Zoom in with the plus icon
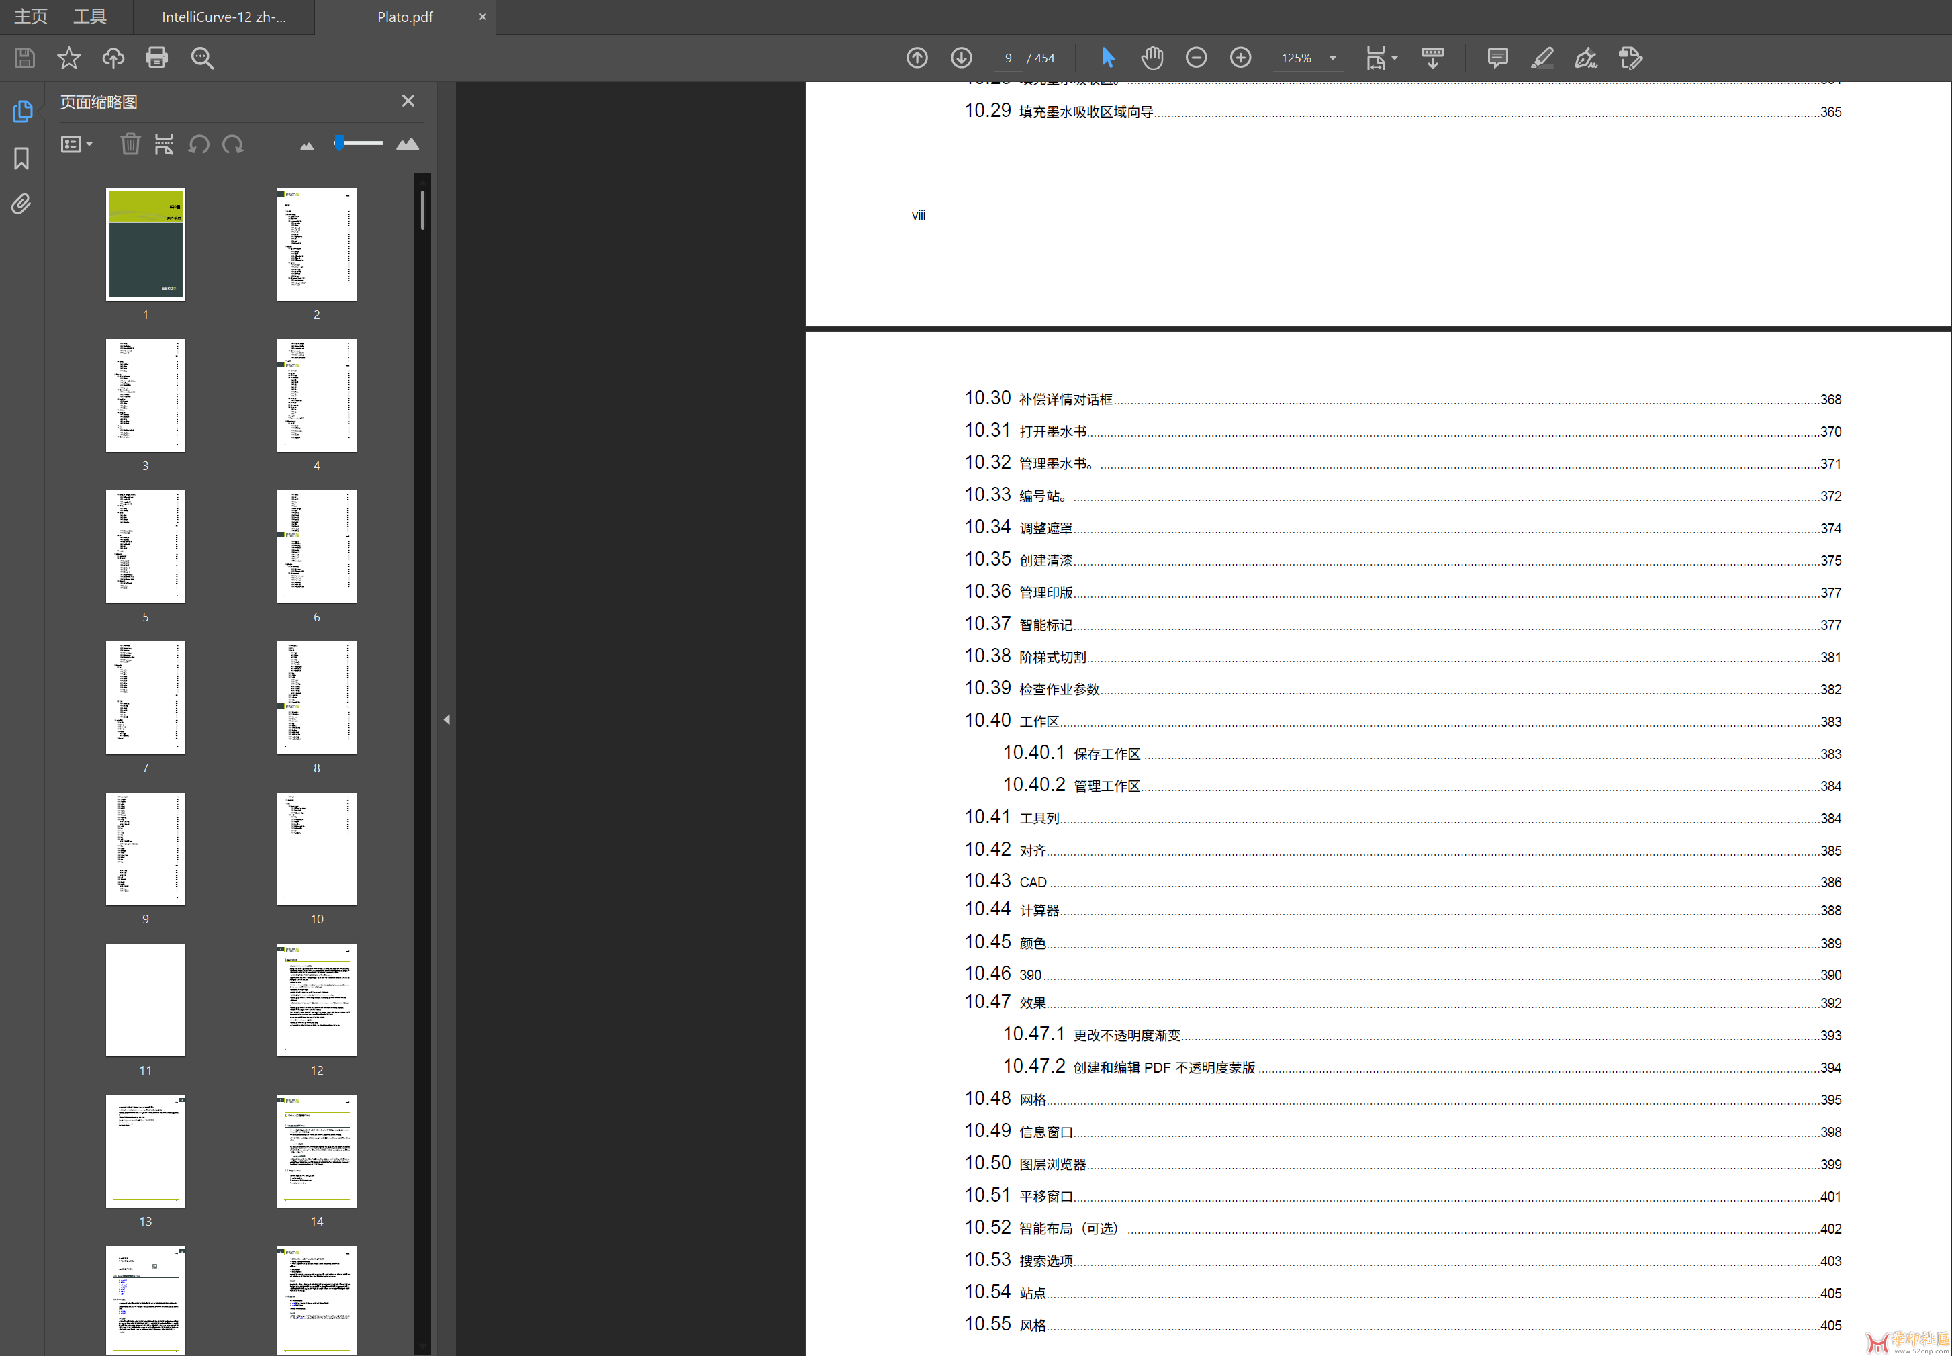Screen dimensions: 1952x1356 click(x=1240, y=58)
